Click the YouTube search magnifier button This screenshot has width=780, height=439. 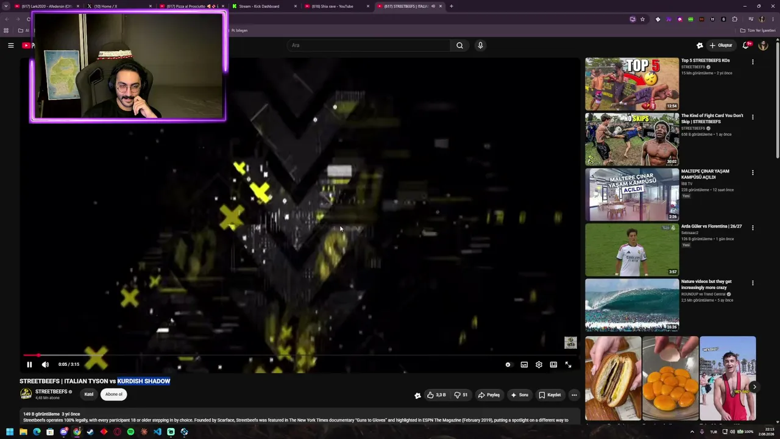click(460, 45)
